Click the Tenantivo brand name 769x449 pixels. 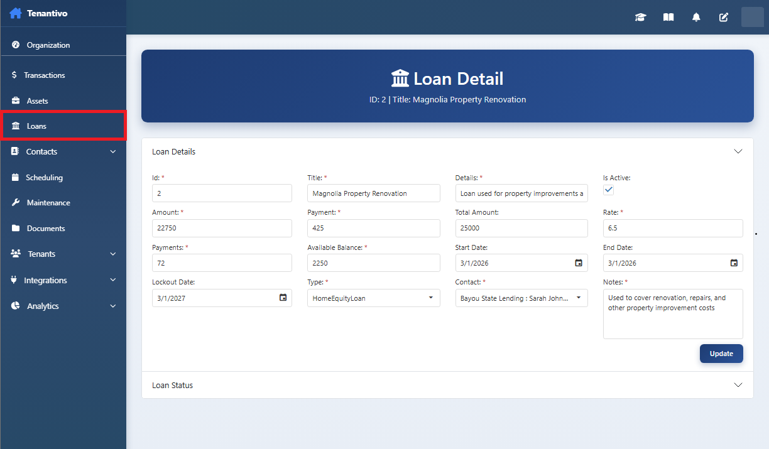(x=47, y=13)
